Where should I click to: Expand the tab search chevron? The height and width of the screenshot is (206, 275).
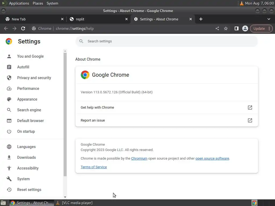[x=269, y=19]
